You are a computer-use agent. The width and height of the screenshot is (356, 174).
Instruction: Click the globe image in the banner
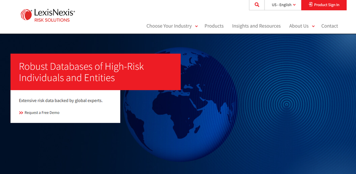point(180,104)
